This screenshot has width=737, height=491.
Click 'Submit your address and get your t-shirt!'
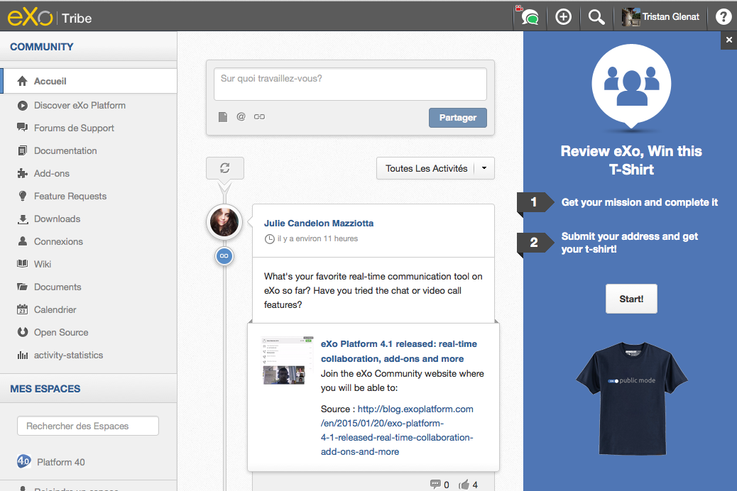629,243
